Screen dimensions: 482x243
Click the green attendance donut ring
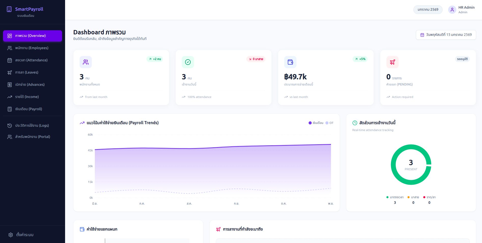pos(393,165)
